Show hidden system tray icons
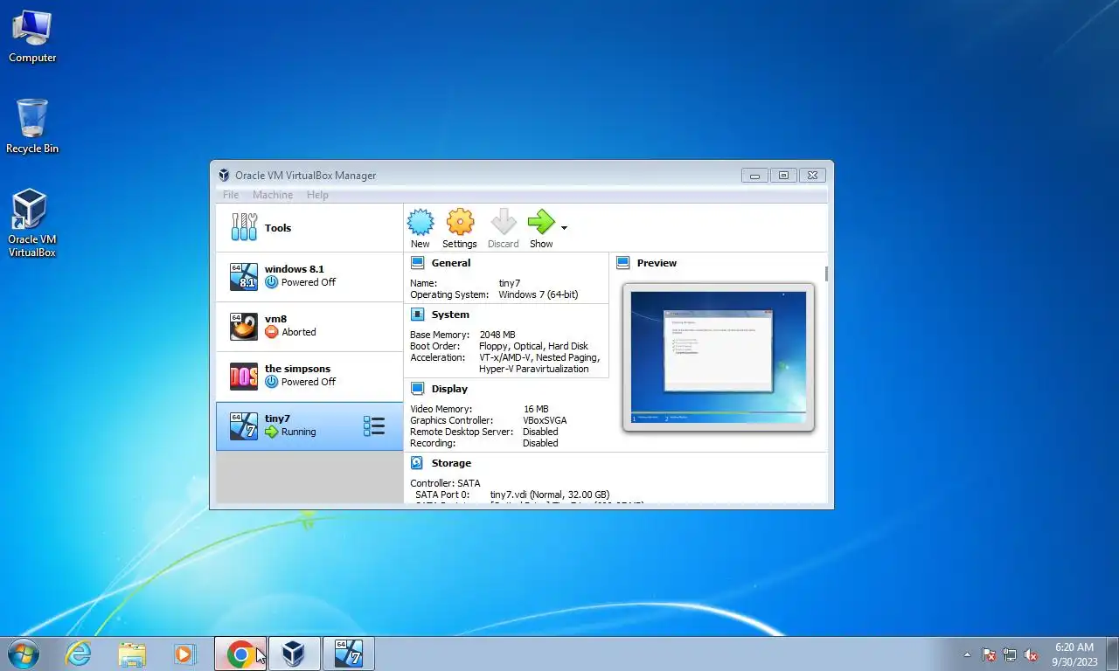This screenshot has width=1119, height=671. point(967,654)
